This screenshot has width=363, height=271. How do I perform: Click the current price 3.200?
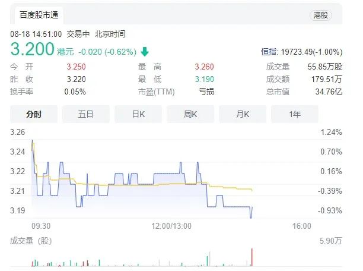[32, 50]
